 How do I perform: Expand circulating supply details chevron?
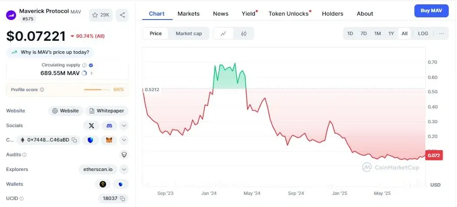tap(91, 73)
